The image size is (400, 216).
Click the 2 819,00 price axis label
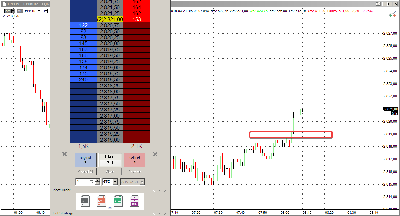point(390,134)
